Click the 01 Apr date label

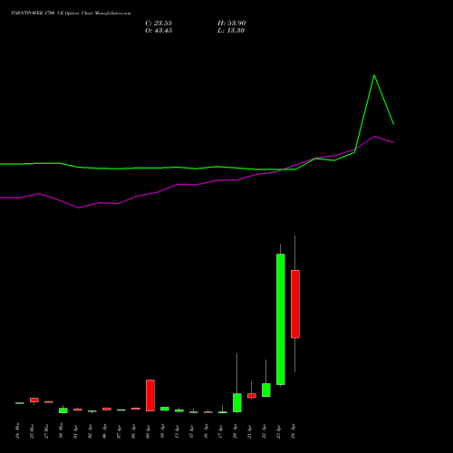coord(75,431)
